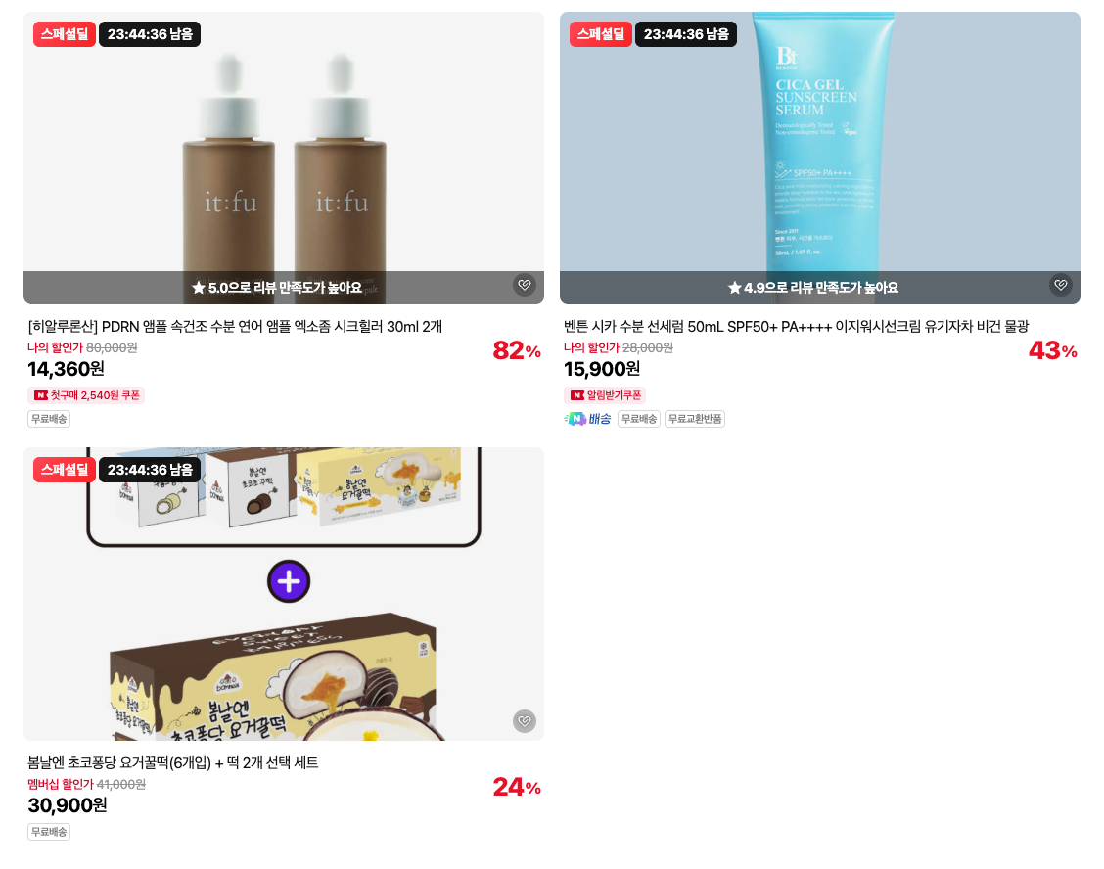Click countdown timer on the rice cake card
Screen dimensions: 1104x869
coord(150,470)
